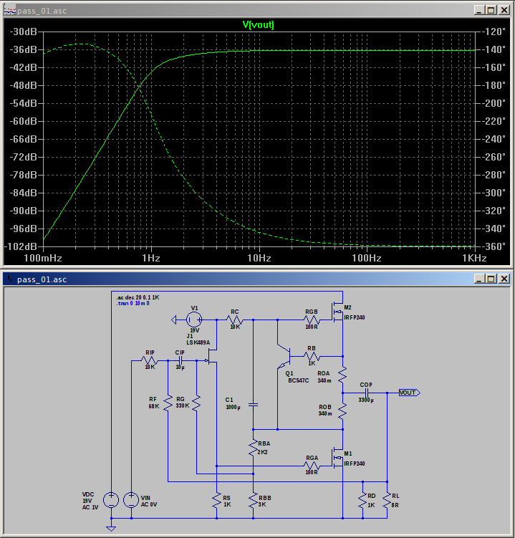Close the plot window pass_01.asc
Viewport: 515px width, 538px height.
click(x=504, y=10)
